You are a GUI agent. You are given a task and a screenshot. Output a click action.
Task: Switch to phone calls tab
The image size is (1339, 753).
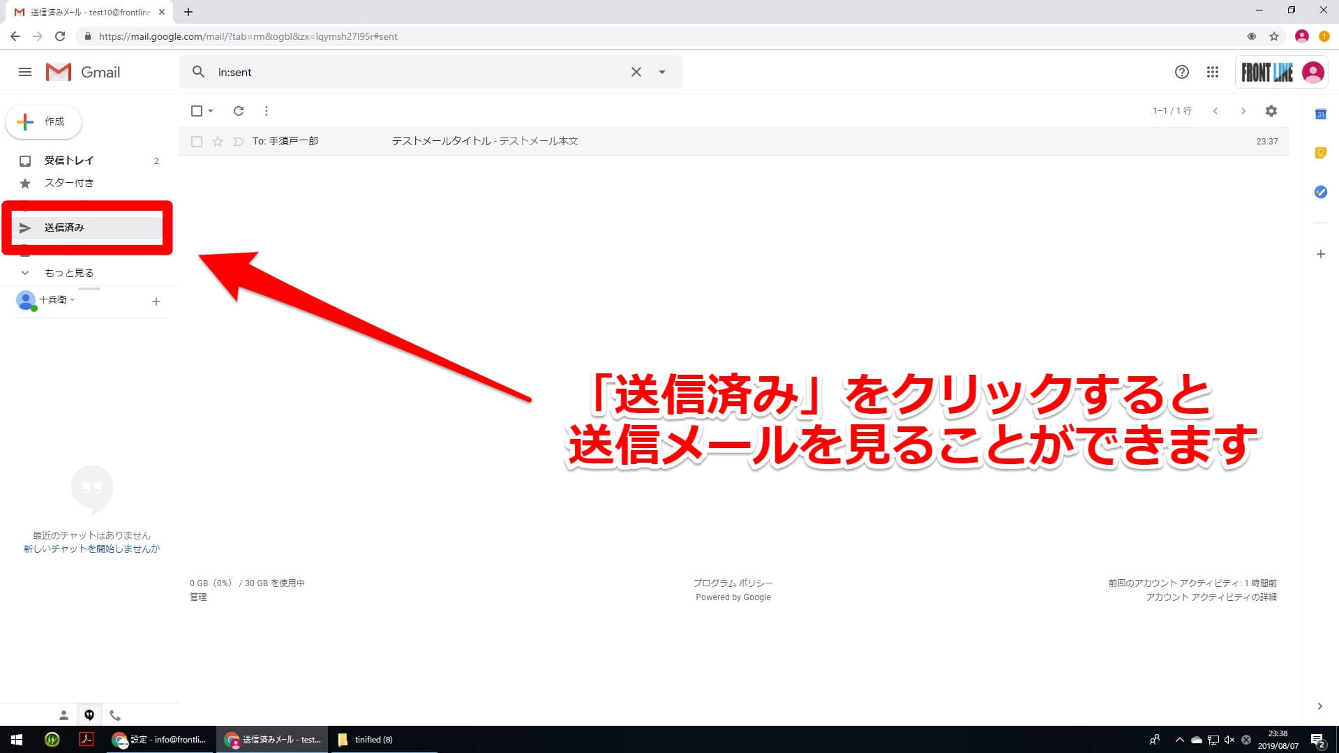click(x=115, y=715)
